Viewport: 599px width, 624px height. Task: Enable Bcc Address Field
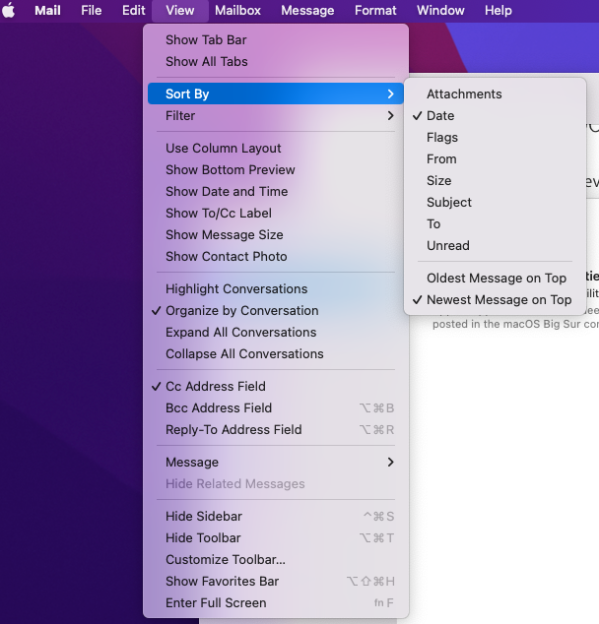point(276,408)
